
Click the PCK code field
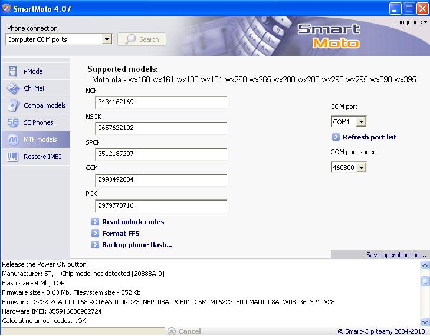tap(160, 206)
